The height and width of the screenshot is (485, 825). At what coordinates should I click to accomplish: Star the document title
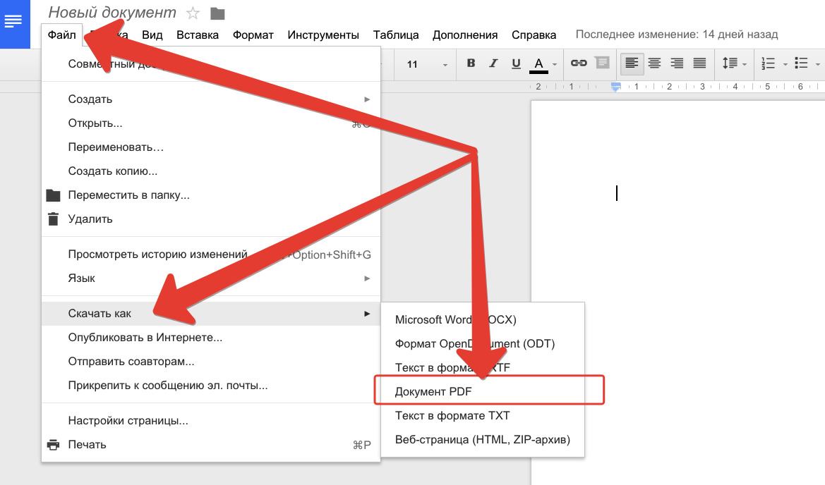tap(193, 13)
